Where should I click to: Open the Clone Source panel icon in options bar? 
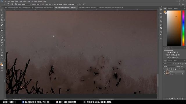coord(15,4)
